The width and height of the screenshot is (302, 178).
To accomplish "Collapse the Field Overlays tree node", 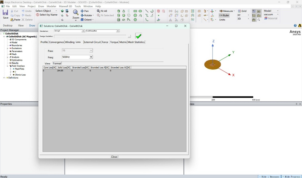I will pos(8,66).
